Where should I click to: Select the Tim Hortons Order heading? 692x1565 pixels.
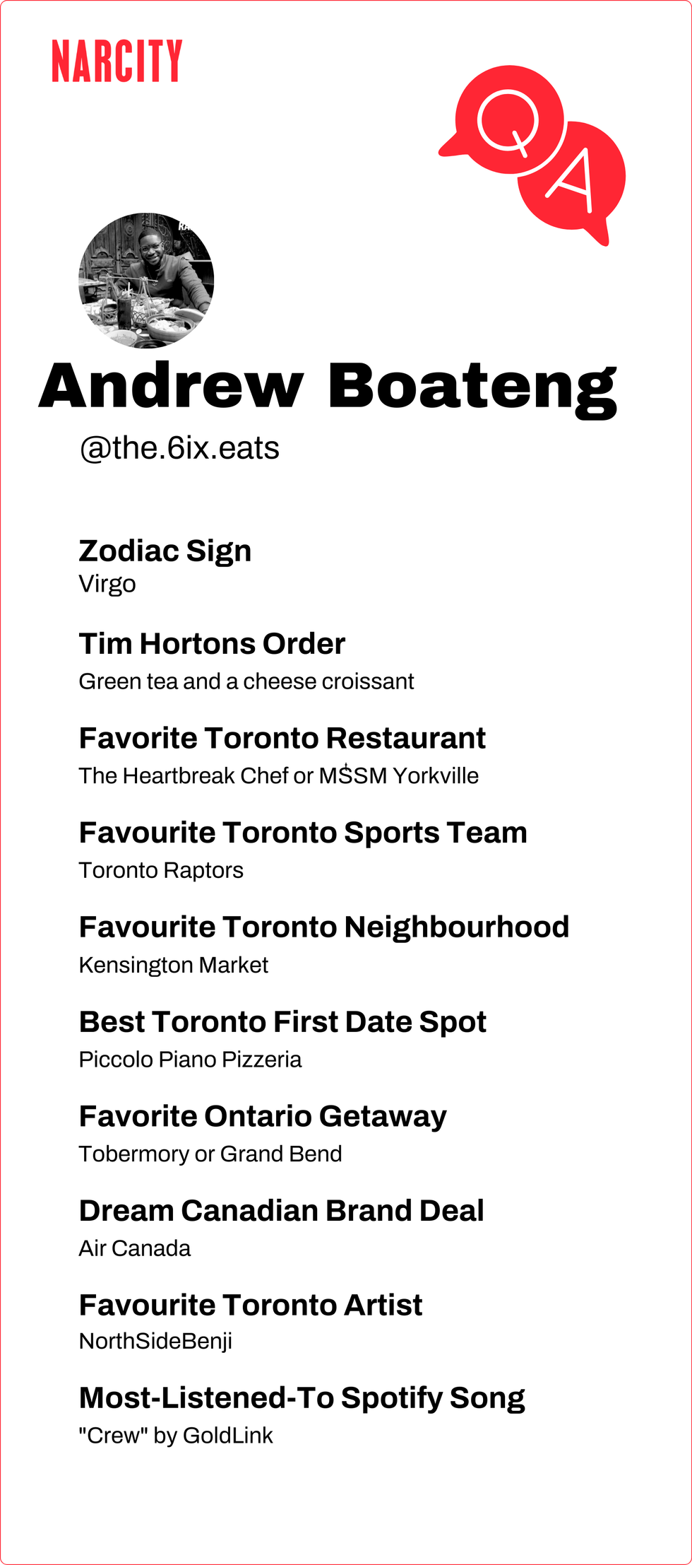[212, 644]
